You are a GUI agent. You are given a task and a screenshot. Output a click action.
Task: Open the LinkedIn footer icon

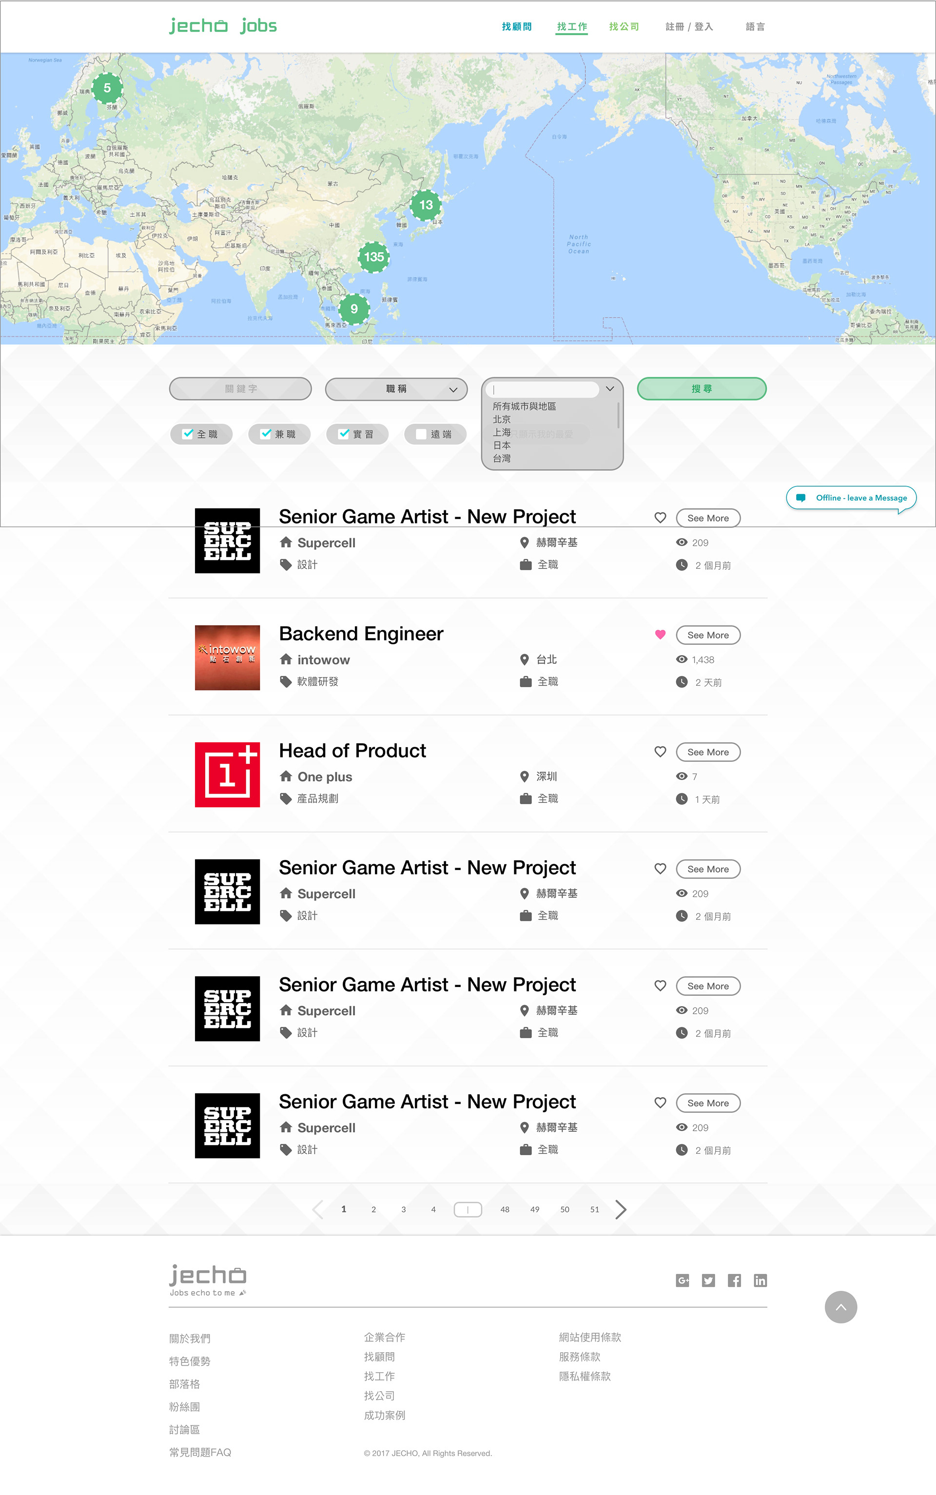760,1280
